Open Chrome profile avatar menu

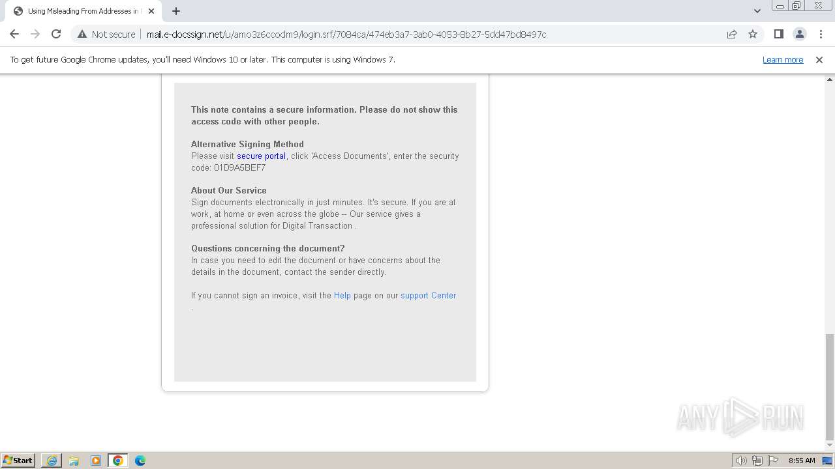[799, 34]
